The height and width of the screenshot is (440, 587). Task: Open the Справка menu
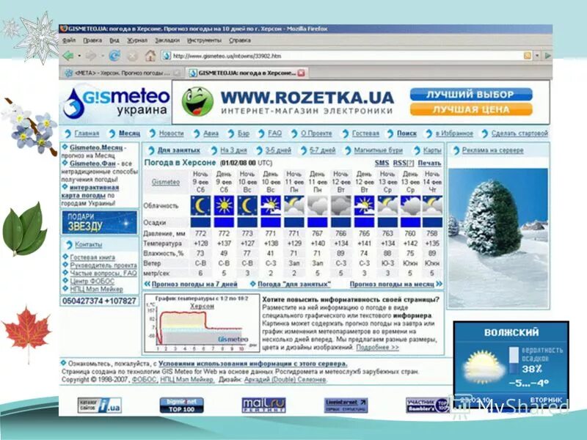pyautogui.click(x=240, y=40)
